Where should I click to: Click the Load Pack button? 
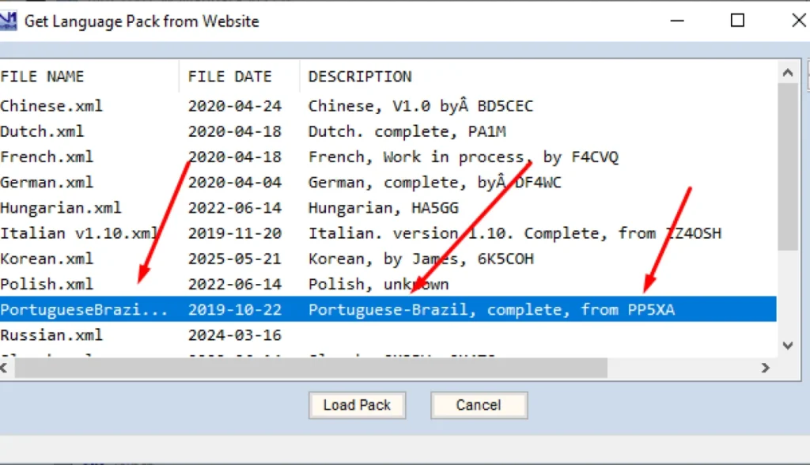[x=357, y=405]
